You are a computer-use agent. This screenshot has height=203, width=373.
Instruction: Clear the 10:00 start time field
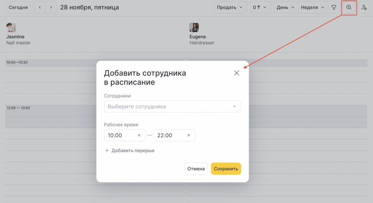click(139, 135)
